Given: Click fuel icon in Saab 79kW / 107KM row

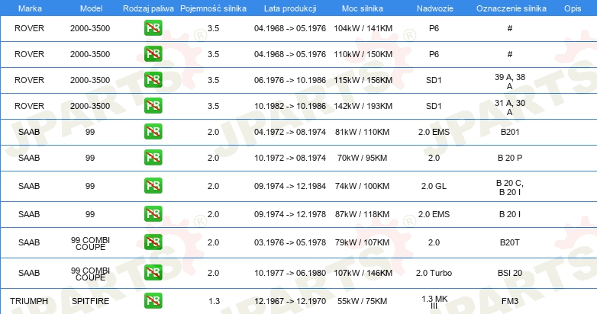Looking at the screenshot, I should (153, 242).
